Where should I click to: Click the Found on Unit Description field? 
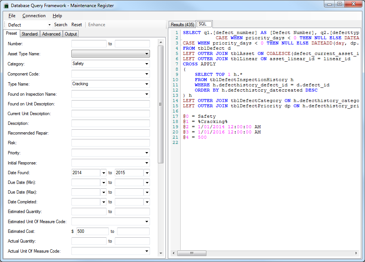pyautogui.click(x=111, y=104)
